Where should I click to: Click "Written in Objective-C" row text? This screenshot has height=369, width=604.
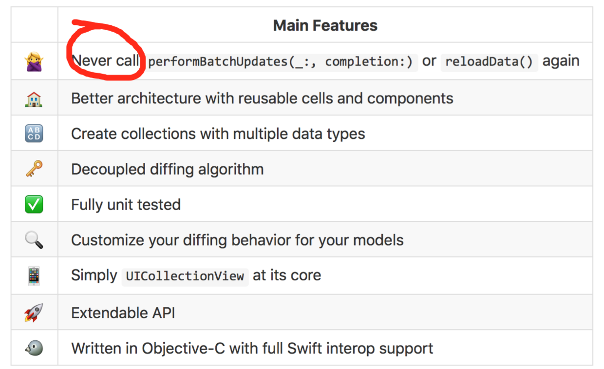click(252, 349)
